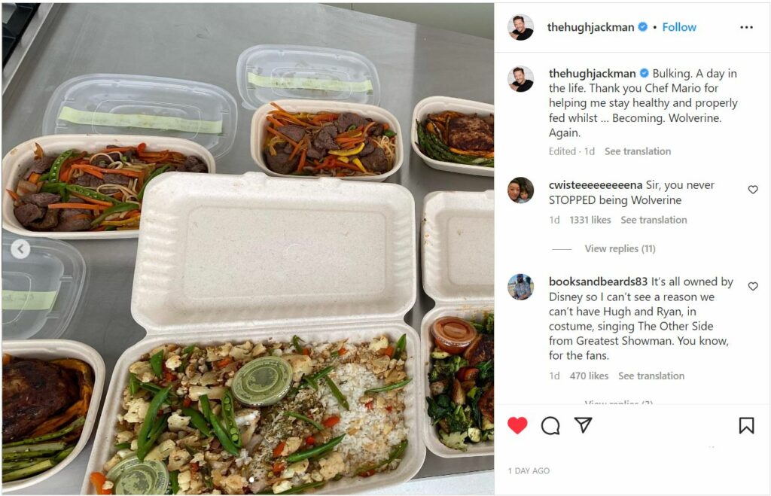Like cwisteeeeeeeeena's comment heart
771x496 pixels.
(x=753, y=189)
